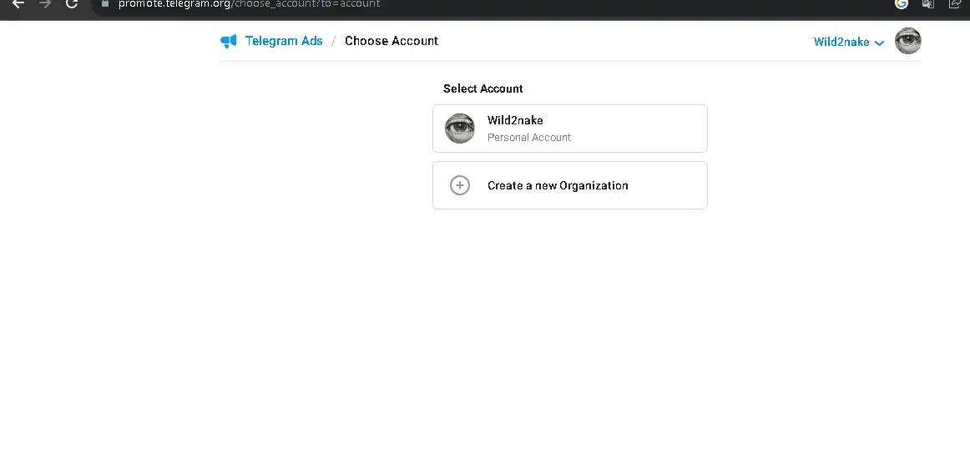The image size is (970, 454).
Task: Click the Google icon in the address bar
Action: click(x=902, y=3)
